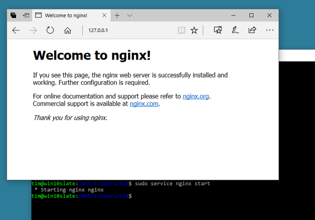
Task: Show tab previews chevron
Action: [130, 16]
